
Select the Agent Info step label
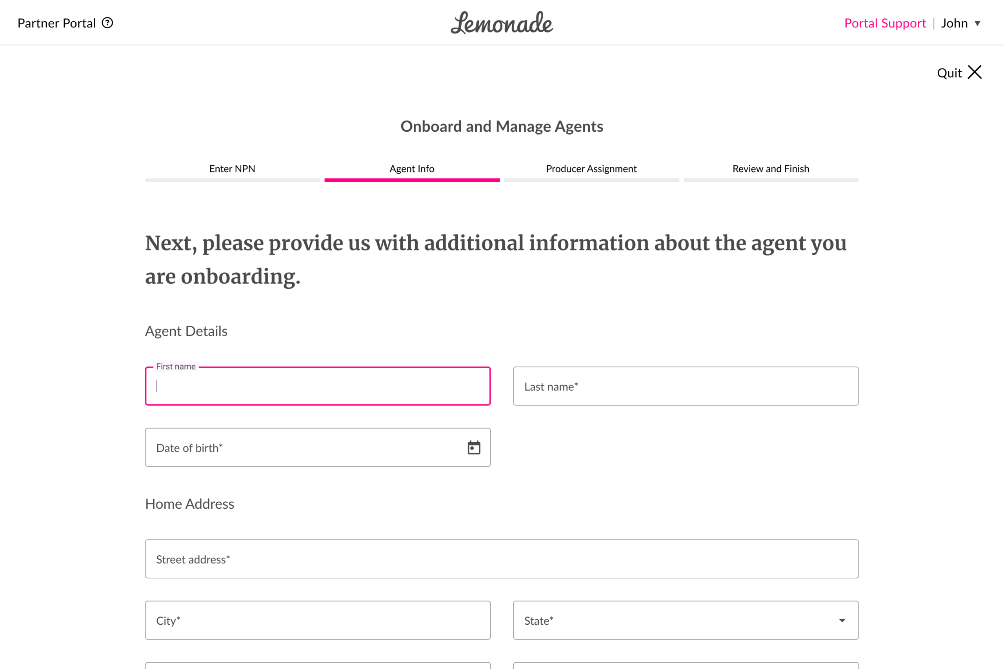(411, 169)
